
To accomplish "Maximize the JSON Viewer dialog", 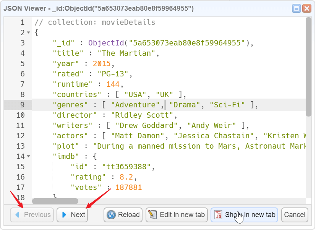I will (297, 9).
